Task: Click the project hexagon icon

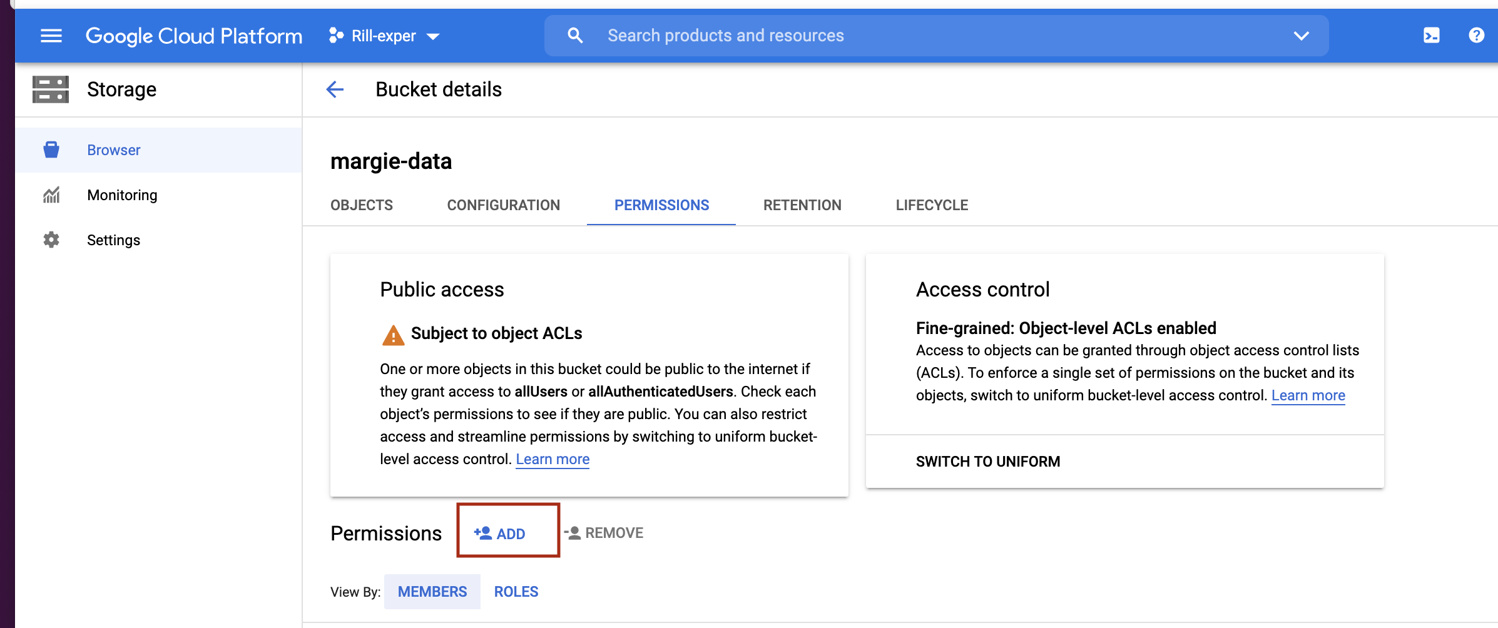Action: pos(336,36)
